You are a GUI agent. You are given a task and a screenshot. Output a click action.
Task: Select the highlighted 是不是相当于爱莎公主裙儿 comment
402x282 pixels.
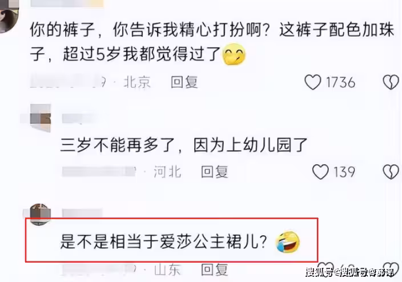[x=163, y=241]
